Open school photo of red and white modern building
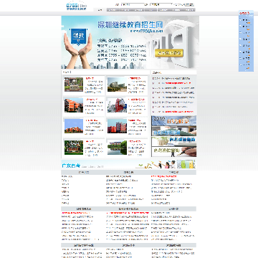 (x=117, y=105)
